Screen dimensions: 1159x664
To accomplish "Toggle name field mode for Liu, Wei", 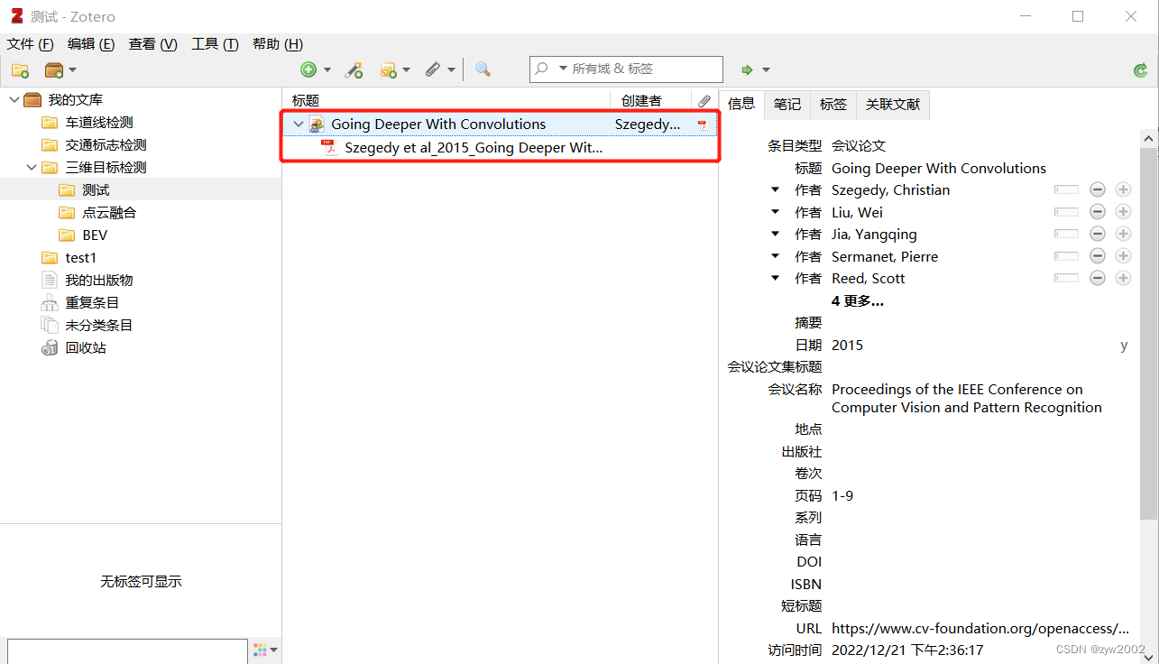I will tap(1066, 212).
